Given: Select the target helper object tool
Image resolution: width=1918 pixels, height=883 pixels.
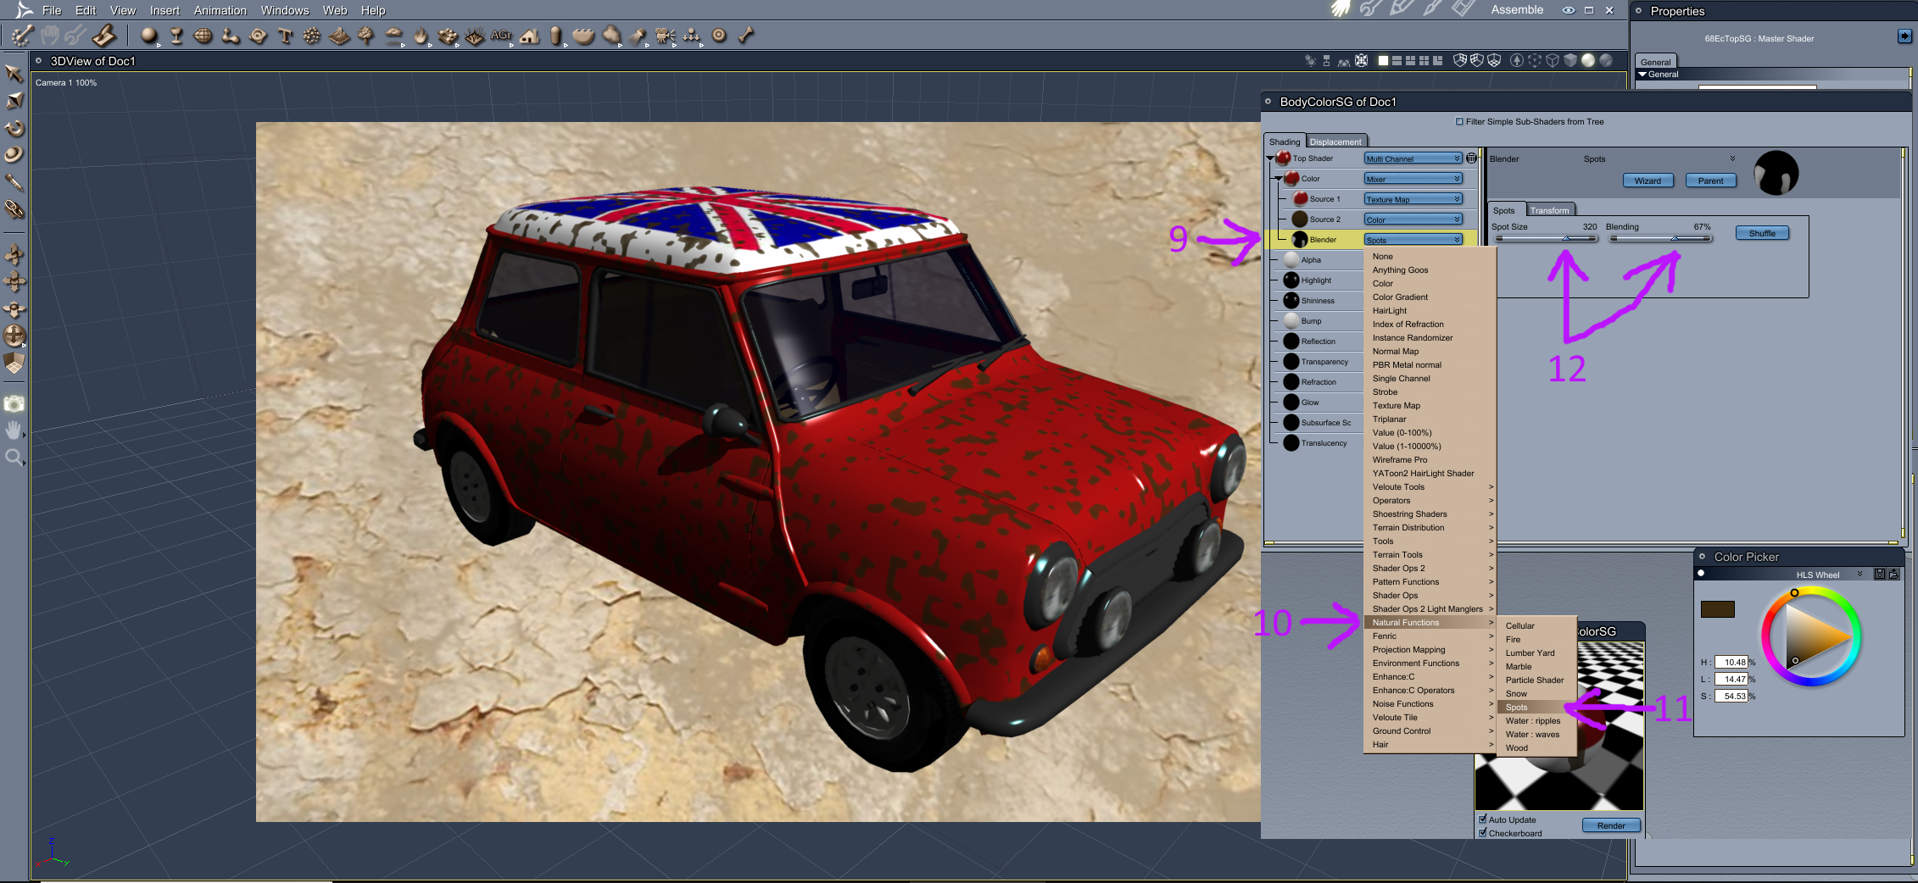Looking at the screenshot, I should pos(719,36).
